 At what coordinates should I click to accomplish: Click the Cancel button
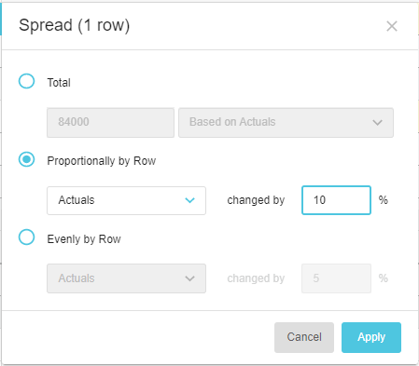click(304, 337)
